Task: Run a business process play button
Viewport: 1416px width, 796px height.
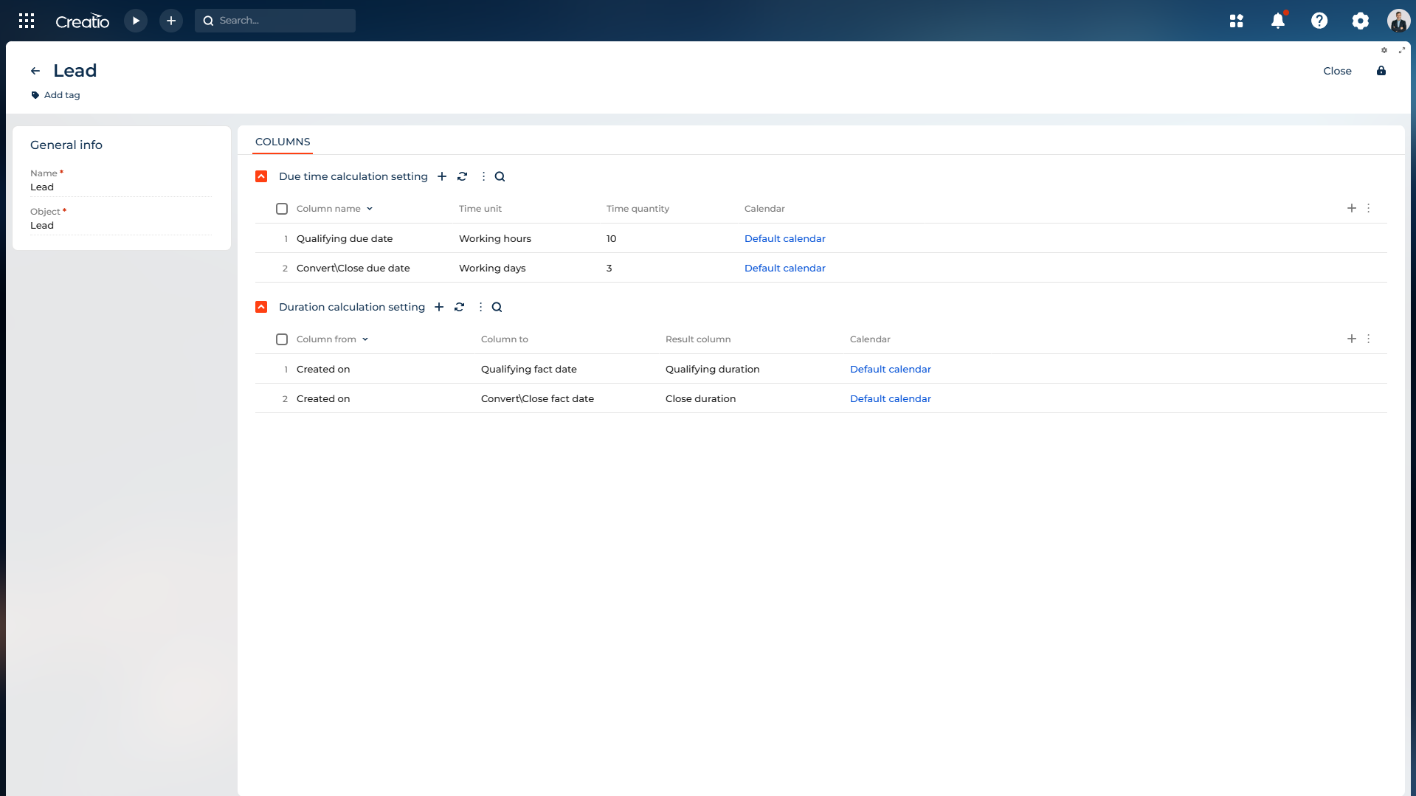Action: [x=136, y=21]
